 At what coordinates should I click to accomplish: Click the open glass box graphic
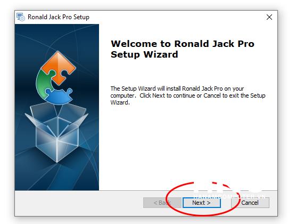point(56,132)
